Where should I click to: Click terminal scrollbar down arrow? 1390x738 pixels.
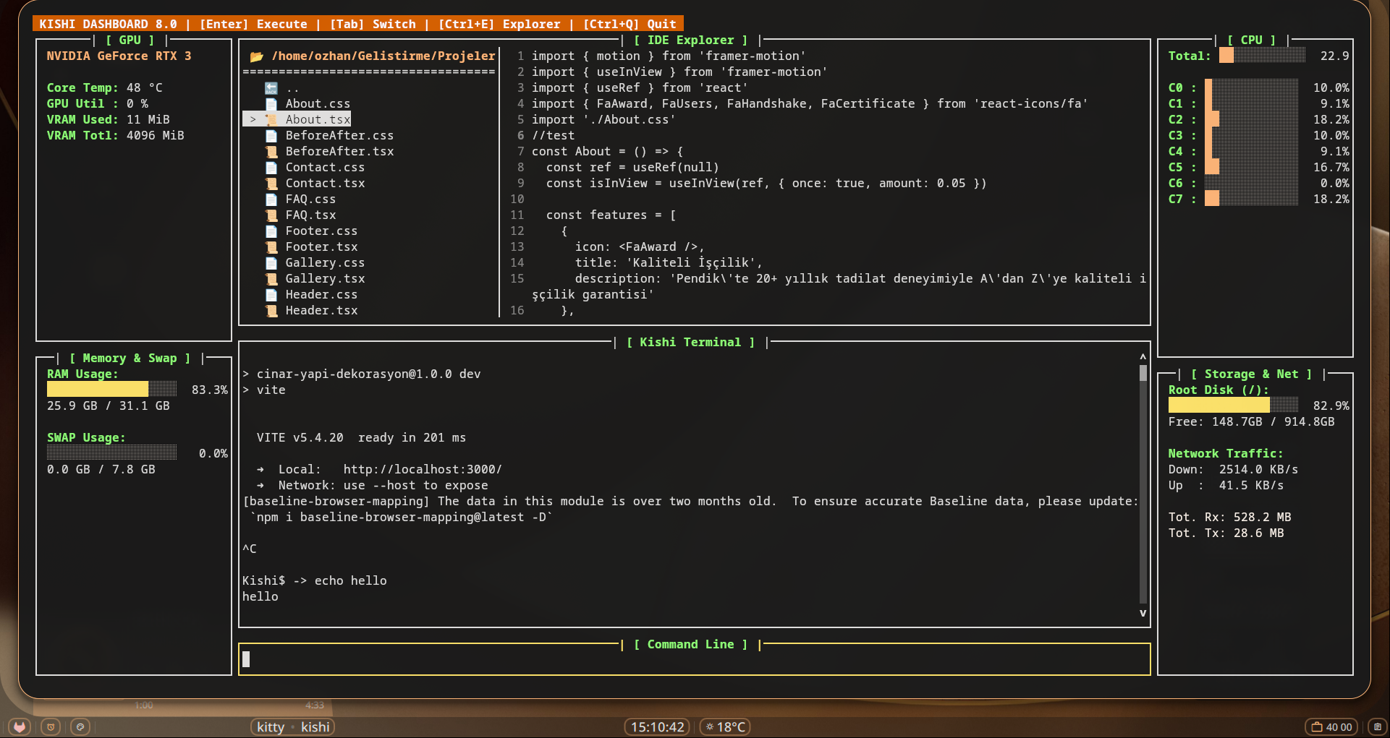[x=1143, y=613]
